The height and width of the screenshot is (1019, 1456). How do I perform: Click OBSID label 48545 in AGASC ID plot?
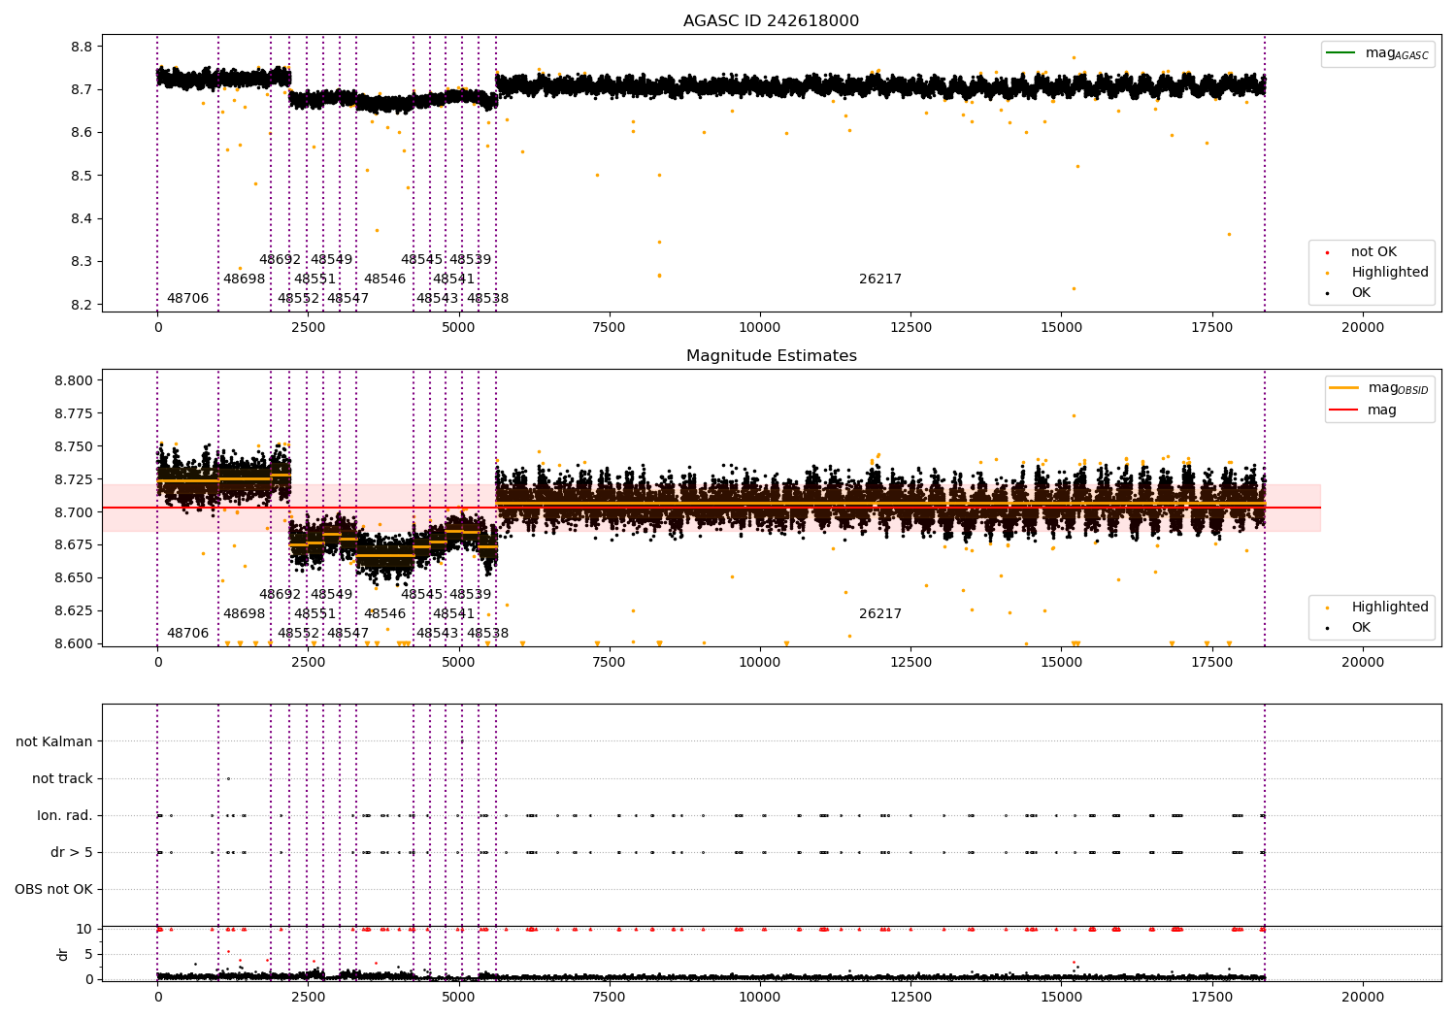coord(421,260)
